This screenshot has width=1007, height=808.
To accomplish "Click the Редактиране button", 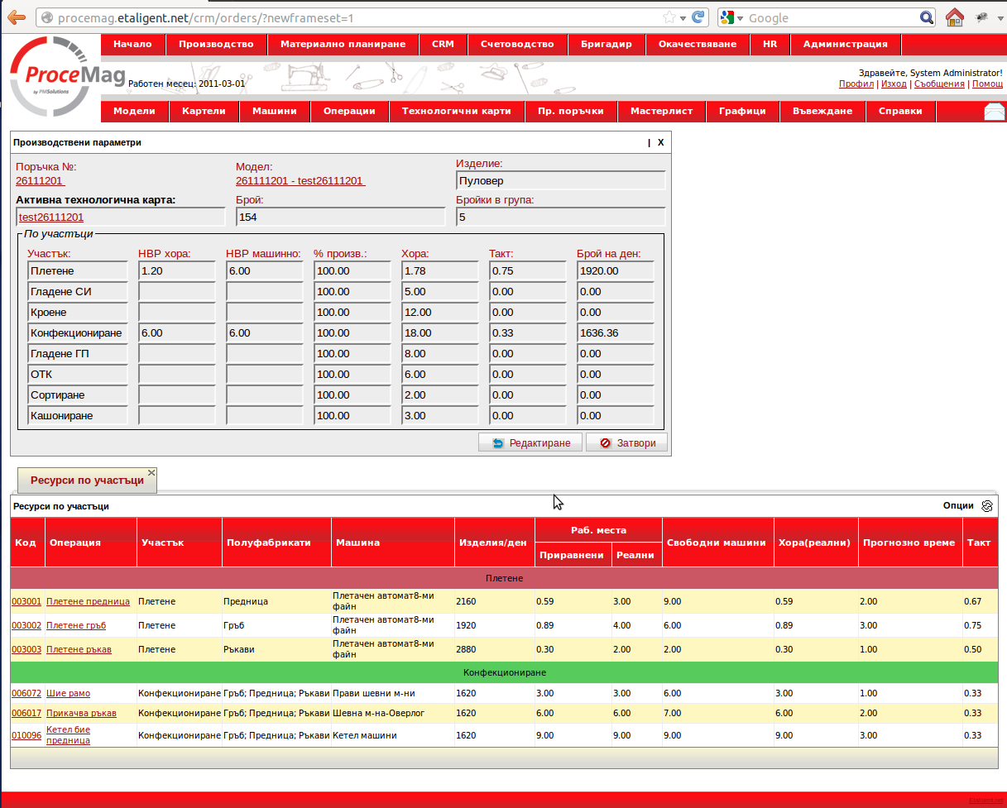I will (530, 442).
